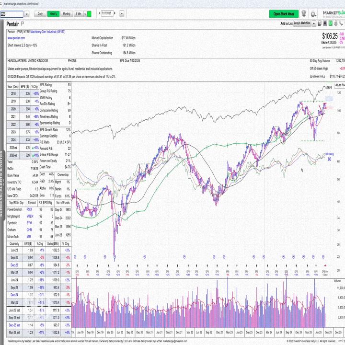Click the green panel icon in toolbar
This screenshot has width=345, height=345.
330,23
